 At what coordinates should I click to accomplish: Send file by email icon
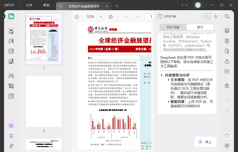pos(227,71)
